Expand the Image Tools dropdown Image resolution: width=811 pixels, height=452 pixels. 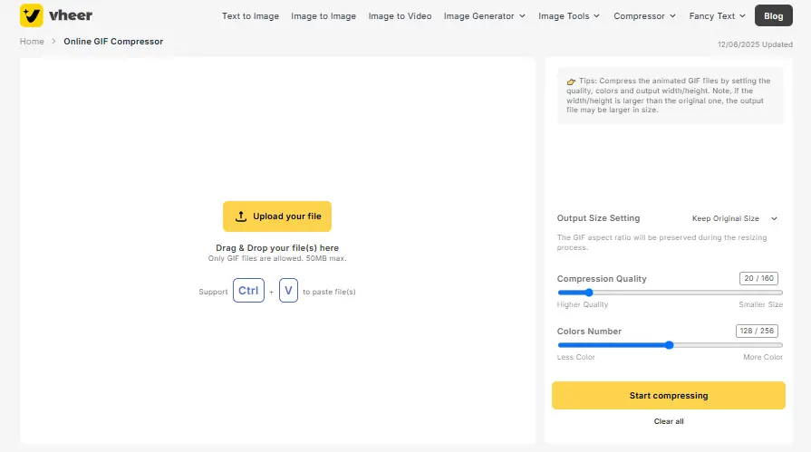tap(569, 16)
